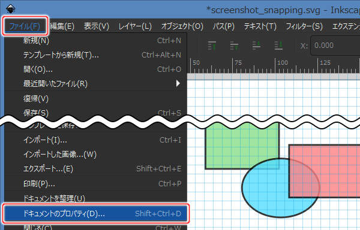The width and height of the screenshot is (360, 230).
Task: Choose 印刷(P)... menu entry
Action: [x=96, y=183]
